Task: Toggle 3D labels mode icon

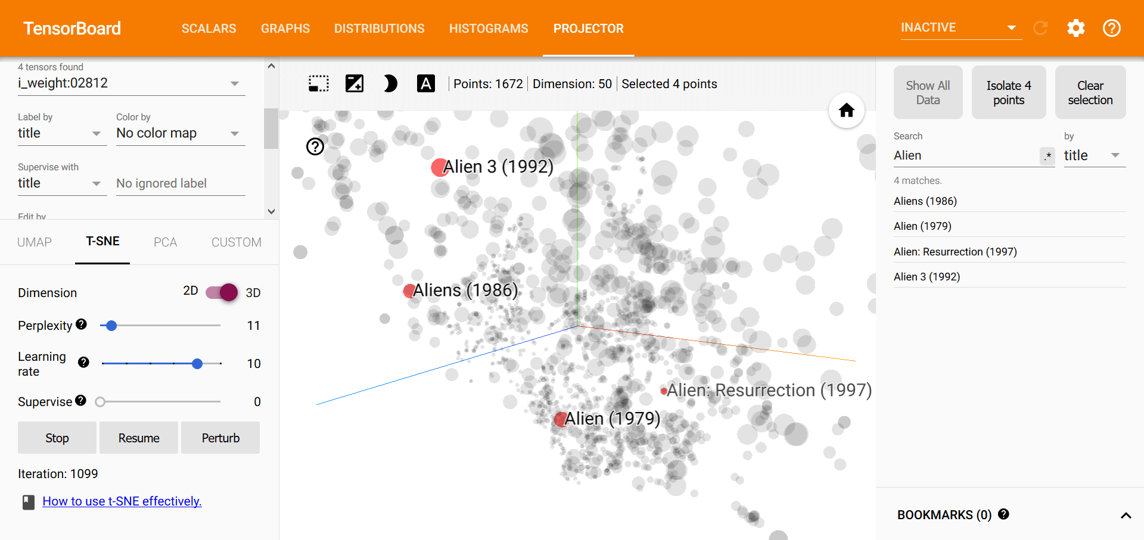Action: (425, 84)
